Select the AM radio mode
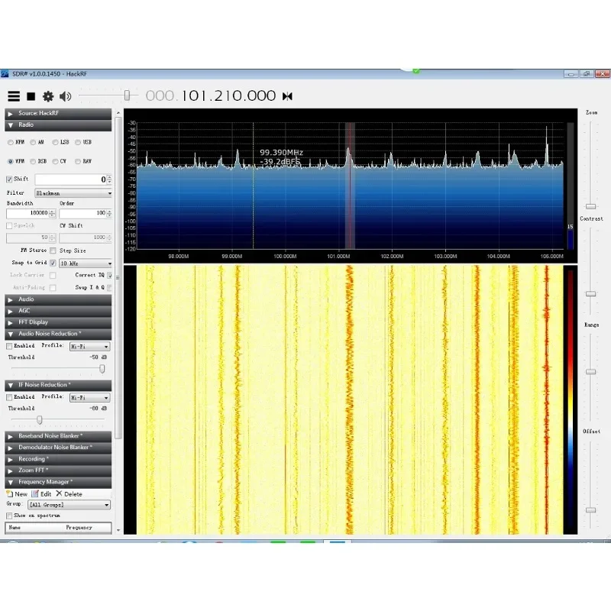 (33, 142)
